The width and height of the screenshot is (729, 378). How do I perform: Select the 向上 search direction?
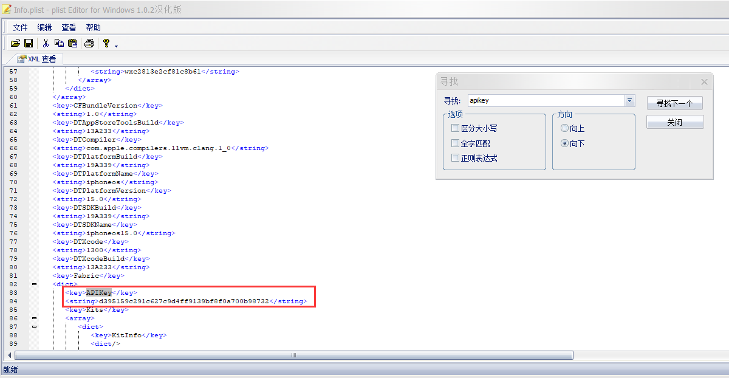(x=565, y=128)
